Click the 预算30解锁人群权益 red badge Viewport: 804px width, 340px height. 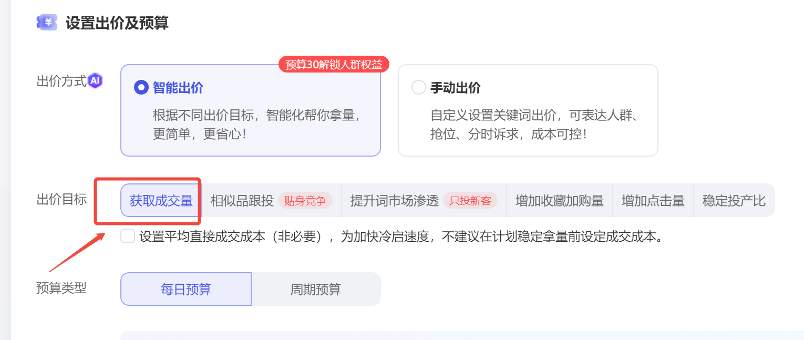coord(334,64)
